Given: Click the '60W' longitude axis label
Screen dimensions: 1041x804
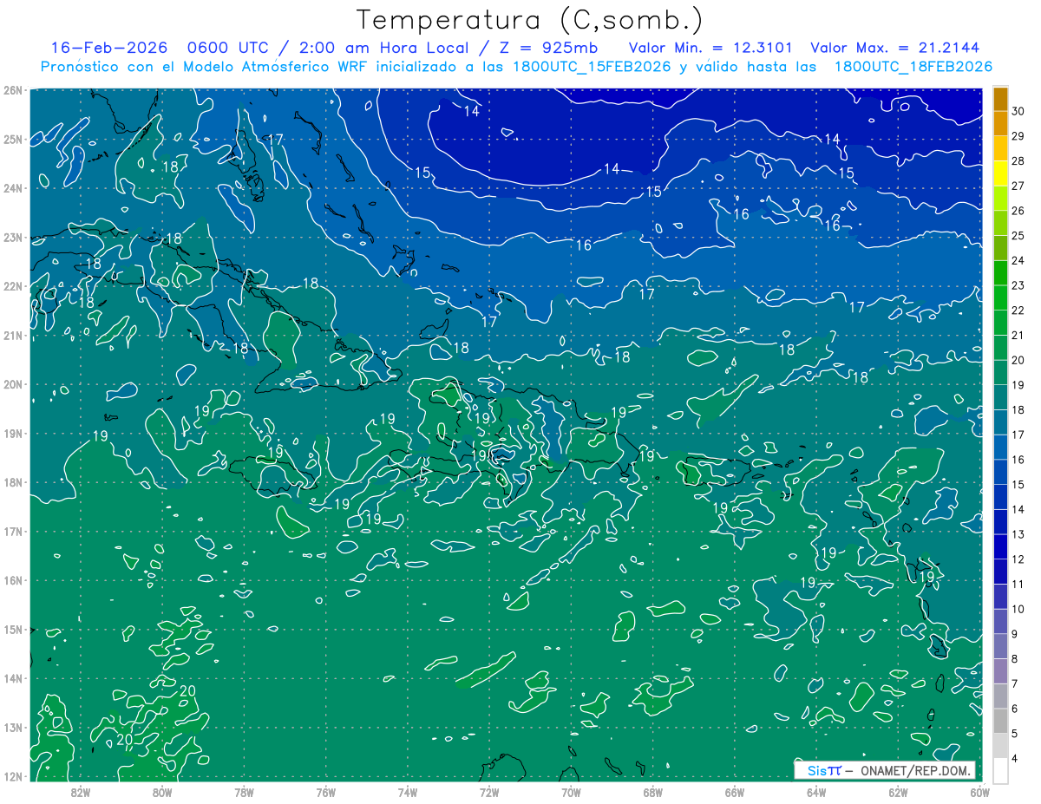Looking at the screenshot, I should (979, 791).
